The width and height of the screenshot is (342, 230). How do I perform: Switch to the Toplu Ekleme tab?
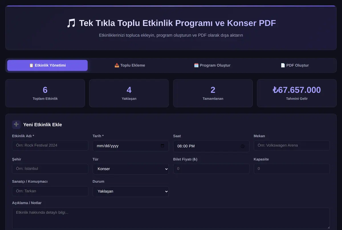(x=130, y=65)
